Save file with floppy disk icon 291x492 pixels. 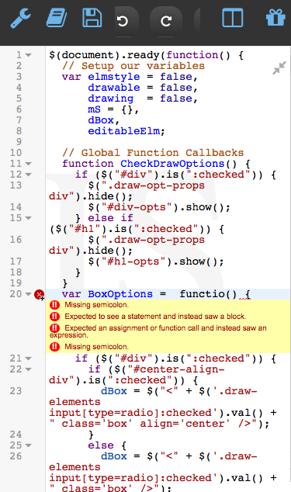(92, 18)
